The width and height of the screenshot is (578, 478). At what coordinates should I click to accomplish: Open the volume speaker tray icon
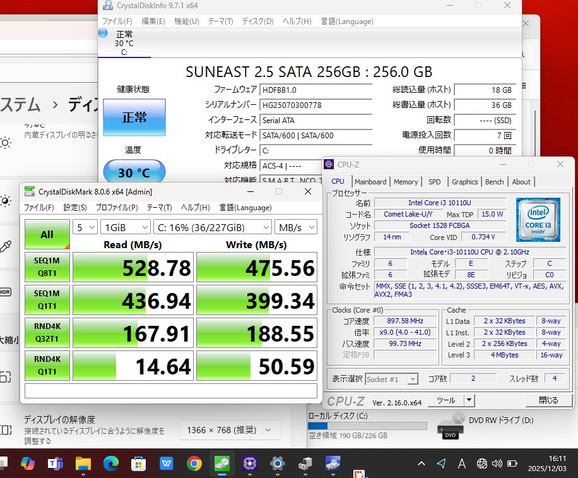pos(497,463)
